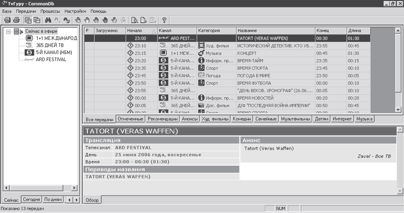Click the question mark help icon
This screenshot has height=213, width=404.
[164, 21]
